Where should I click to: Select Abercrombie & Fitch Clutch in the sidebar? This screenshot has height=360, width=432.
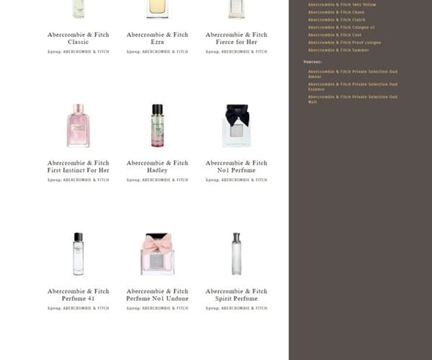click(337, 20)
